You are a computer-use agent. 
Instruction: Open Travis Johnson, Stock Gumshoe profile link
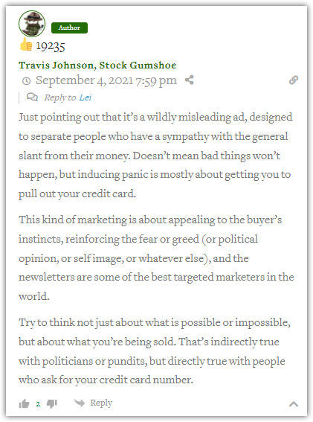click(97, 65)
